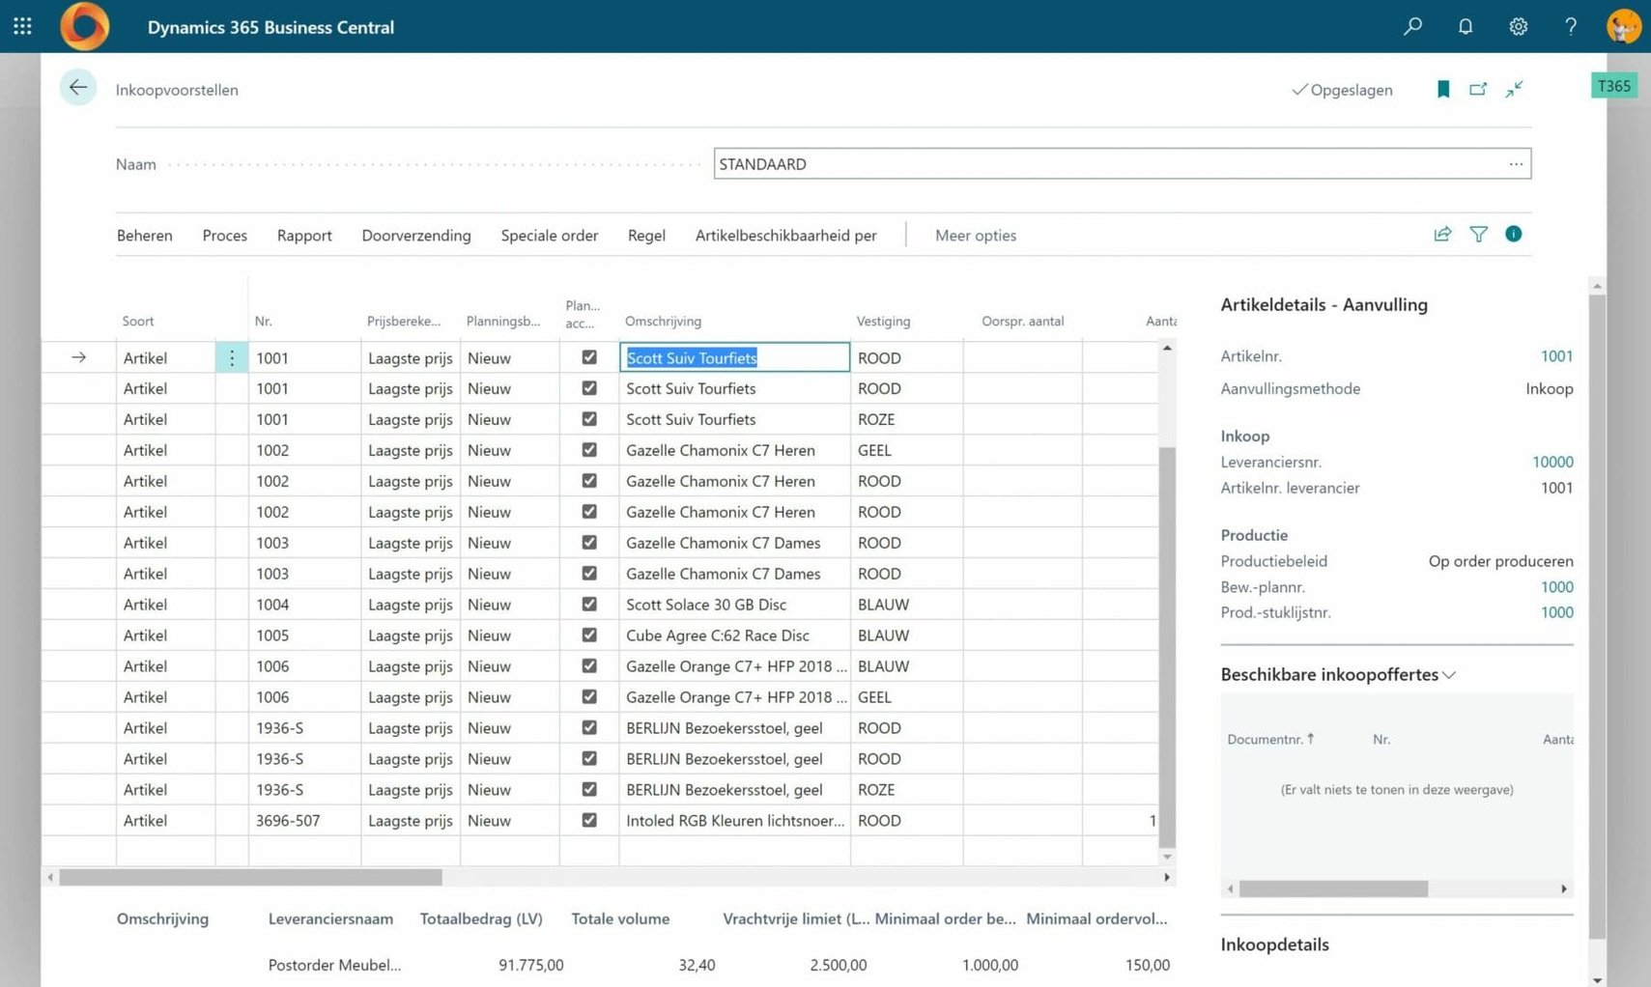This screenshot has height=987, width=1651.
Task: Open the lookup ellipsis in the Naam field
Action: [1516, 164]
